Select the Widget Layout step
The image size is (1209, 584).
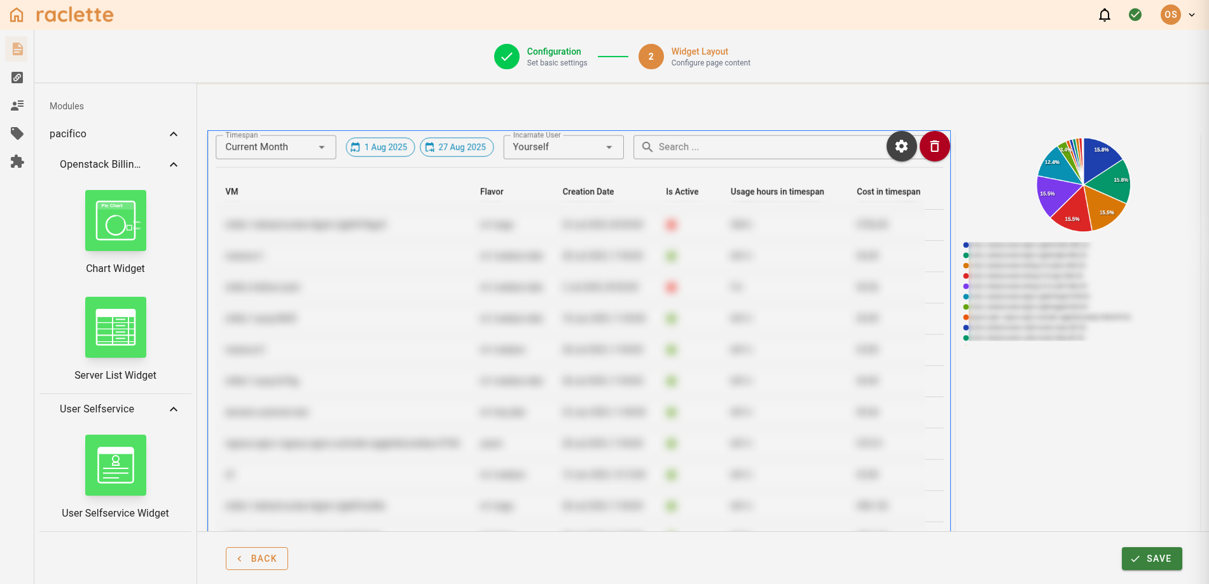651,57
